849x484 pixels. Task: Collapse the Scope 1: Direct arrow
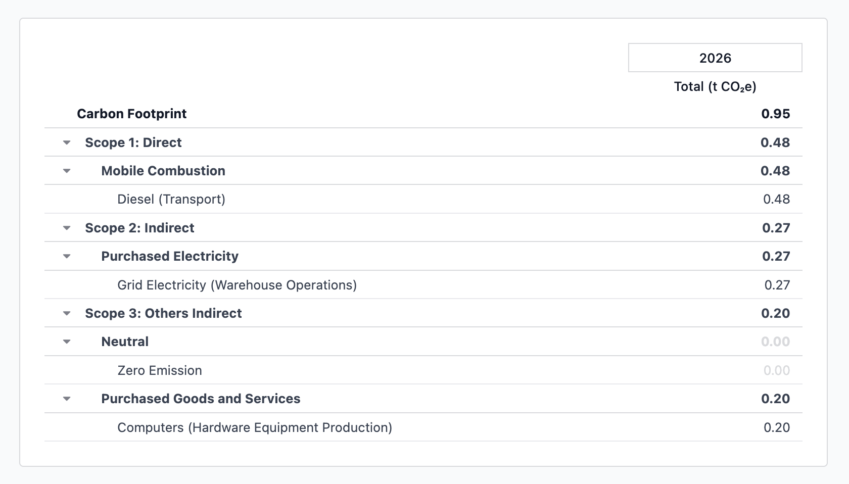pyautogui.click(x=67, y=143)
